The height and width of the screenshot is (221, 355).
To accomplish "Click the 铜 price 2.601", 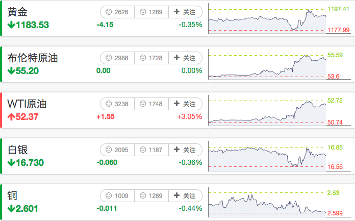I will pyautogui.click(x=23, y=208).
